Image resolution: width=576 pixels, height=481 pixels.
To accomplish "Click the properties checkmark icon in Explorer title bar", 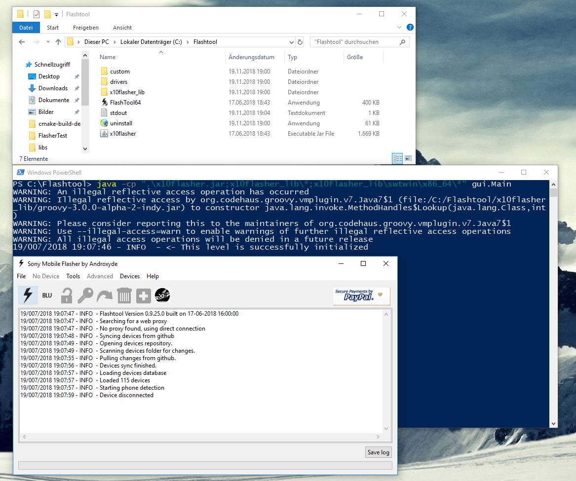I will 37,14.
